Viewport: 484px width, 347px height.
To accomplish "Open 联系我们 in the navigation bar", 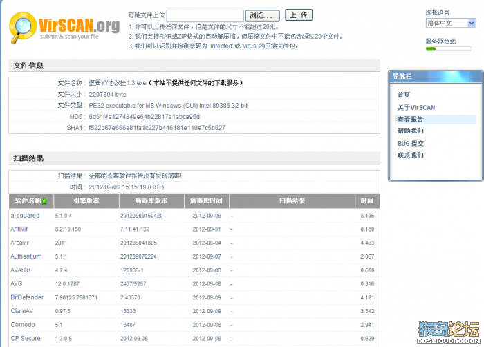I will tap(410, 155).
